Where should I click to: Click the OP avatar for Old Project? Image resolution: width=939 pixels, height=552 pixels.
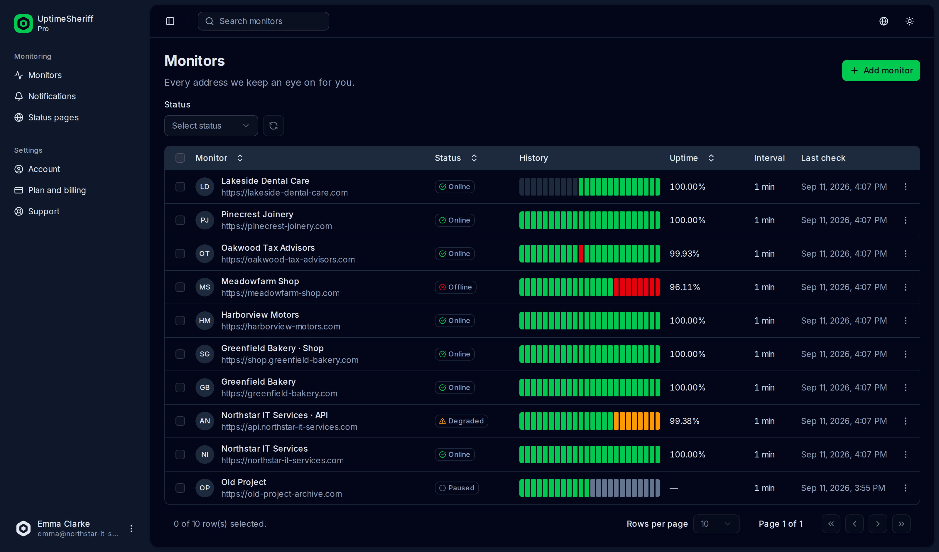(205, 488)
